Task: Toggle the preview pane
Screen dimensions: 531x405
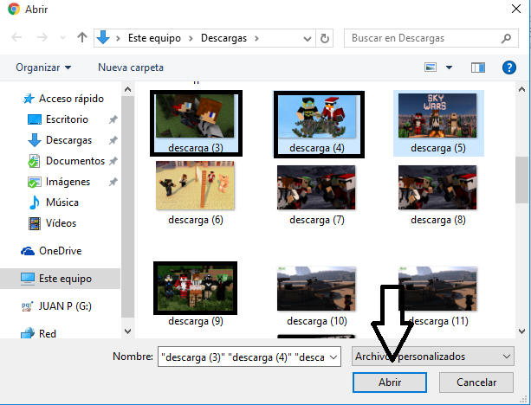Action: pyautogui.click(x=478, y=67)
